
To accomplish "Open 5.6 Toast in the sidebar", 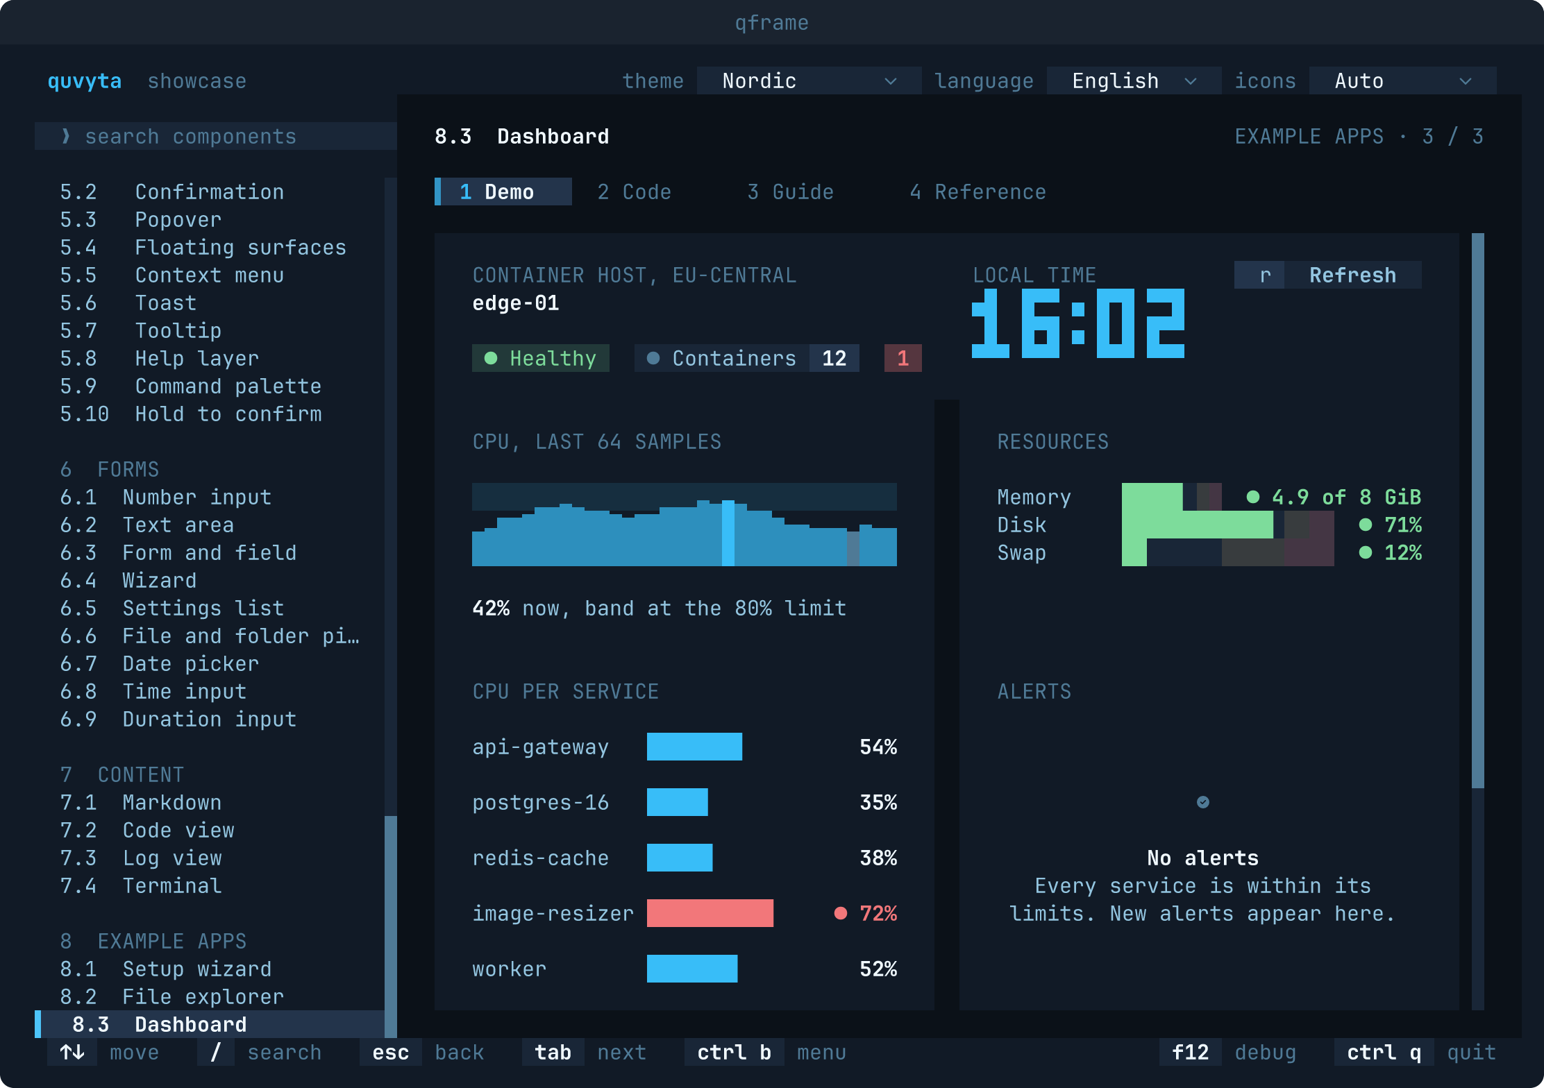I will 210,303.
